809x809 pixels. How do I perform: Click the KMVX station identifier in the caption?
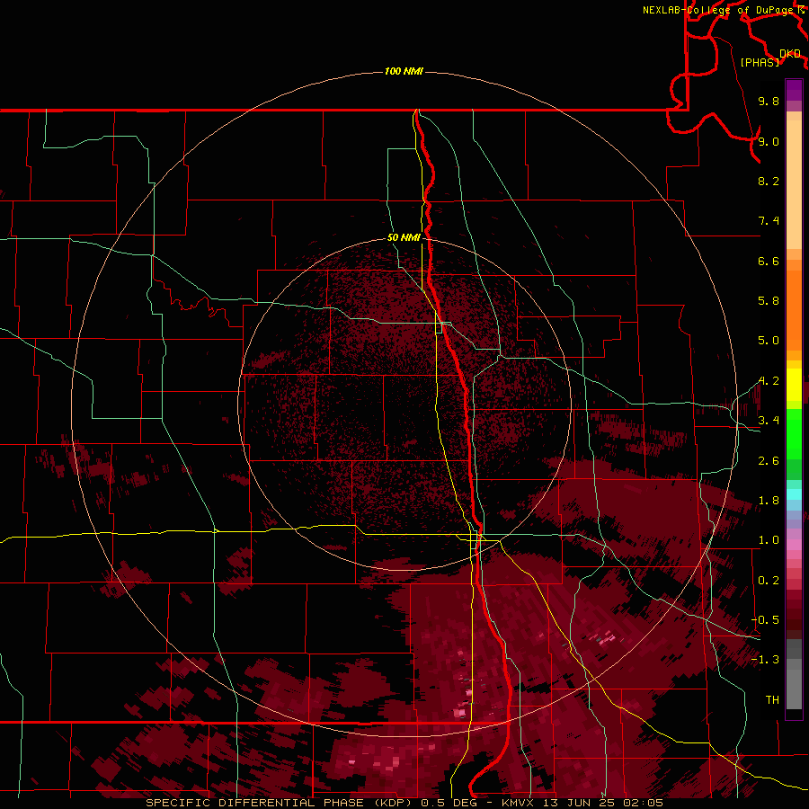point(517,803)
